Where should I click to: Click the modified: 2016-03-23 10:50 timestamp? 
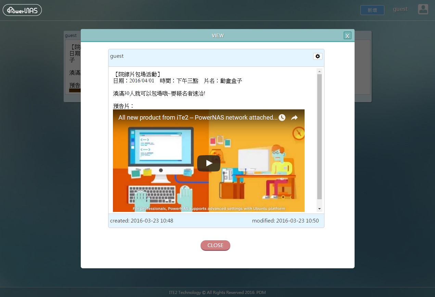[285, 221]
